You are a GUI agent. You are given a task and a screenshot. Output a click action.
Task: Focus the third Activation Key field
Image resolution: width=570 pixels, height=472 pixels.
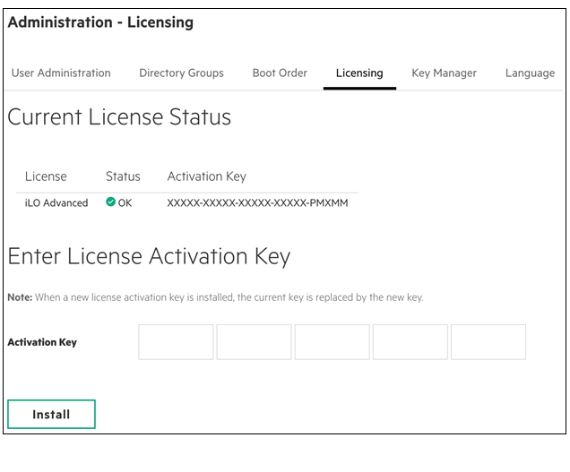tap(332, 342)
